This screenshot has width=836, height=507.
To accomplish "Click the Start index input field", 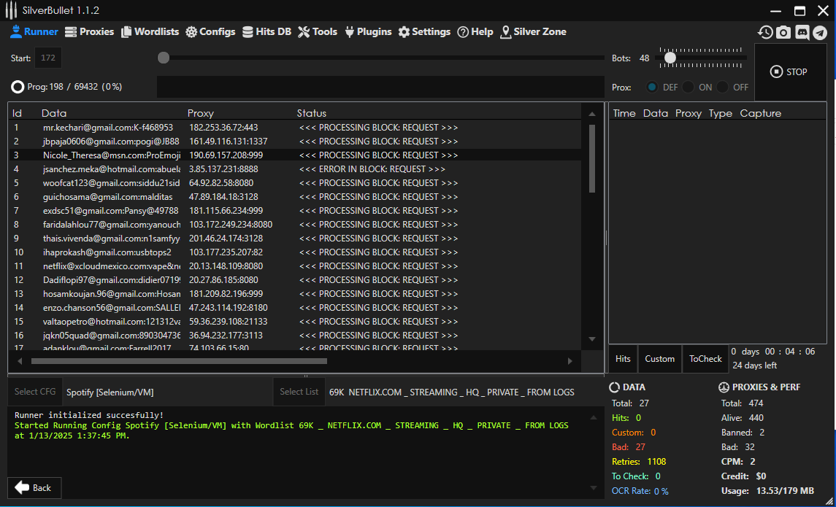I will [48, 58].
